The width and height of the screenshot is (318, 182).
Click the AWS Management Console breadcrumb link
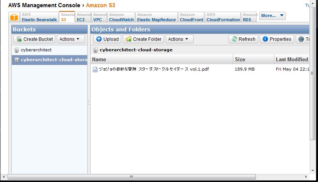click(x=44, y=5)
